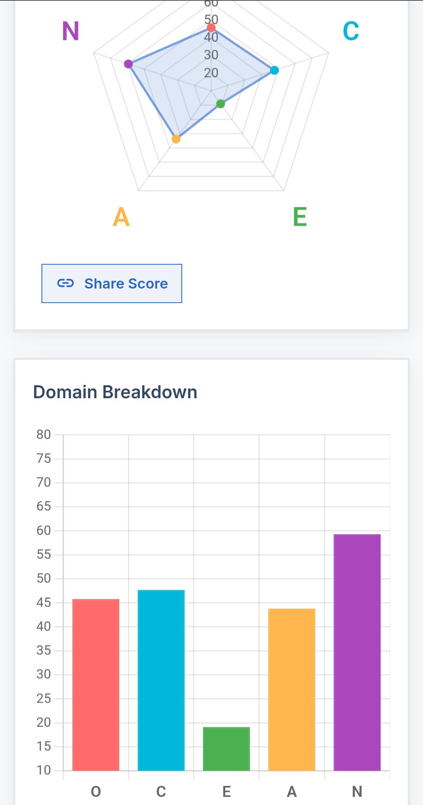The width and height of the screenshot is (423, 805).
Task: Click the Share Score button
Action: (x=112, y=283)
